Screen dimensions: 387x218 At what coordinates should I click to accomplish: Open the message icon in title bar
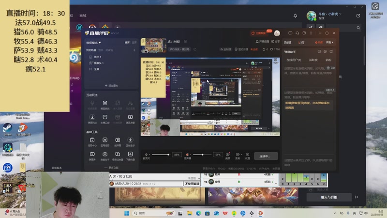(x=290, y=33)
